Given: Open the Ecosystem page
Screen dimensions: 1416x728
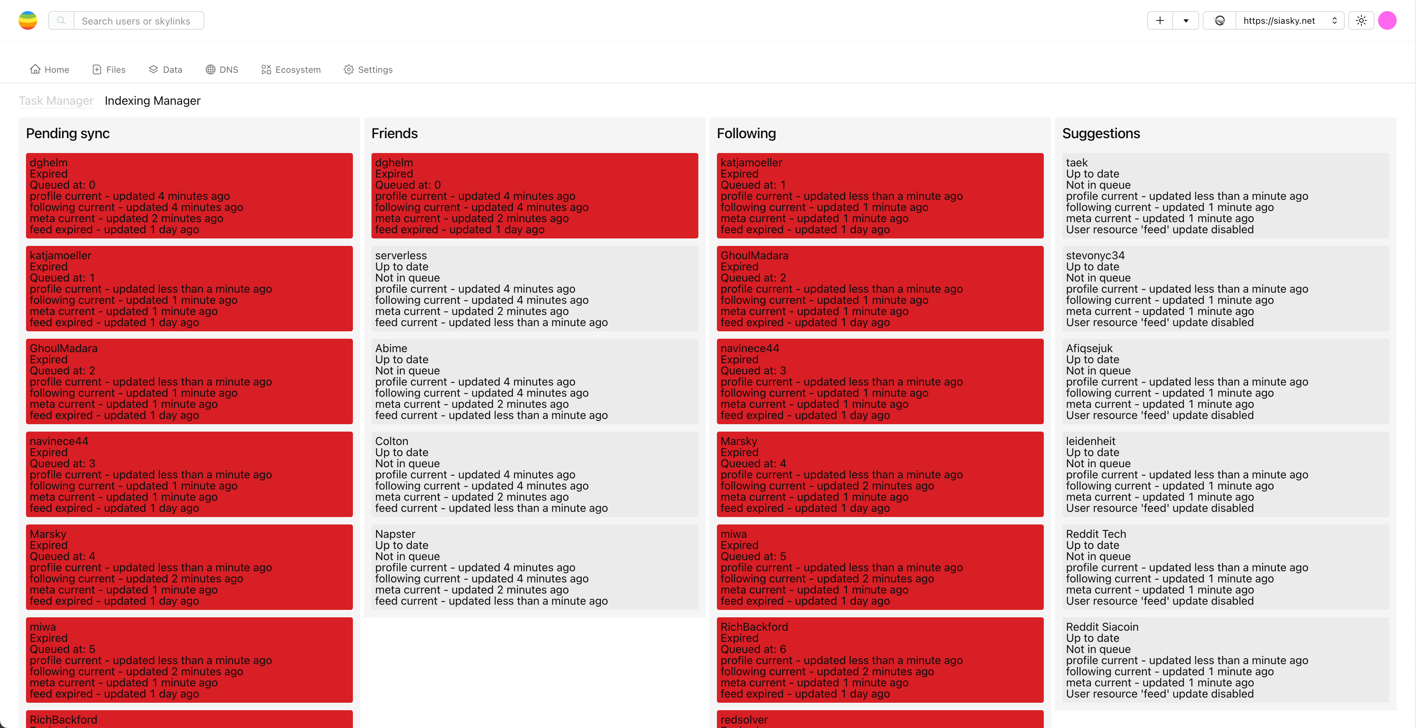Looking at the screenshot, I should (291, 69).
